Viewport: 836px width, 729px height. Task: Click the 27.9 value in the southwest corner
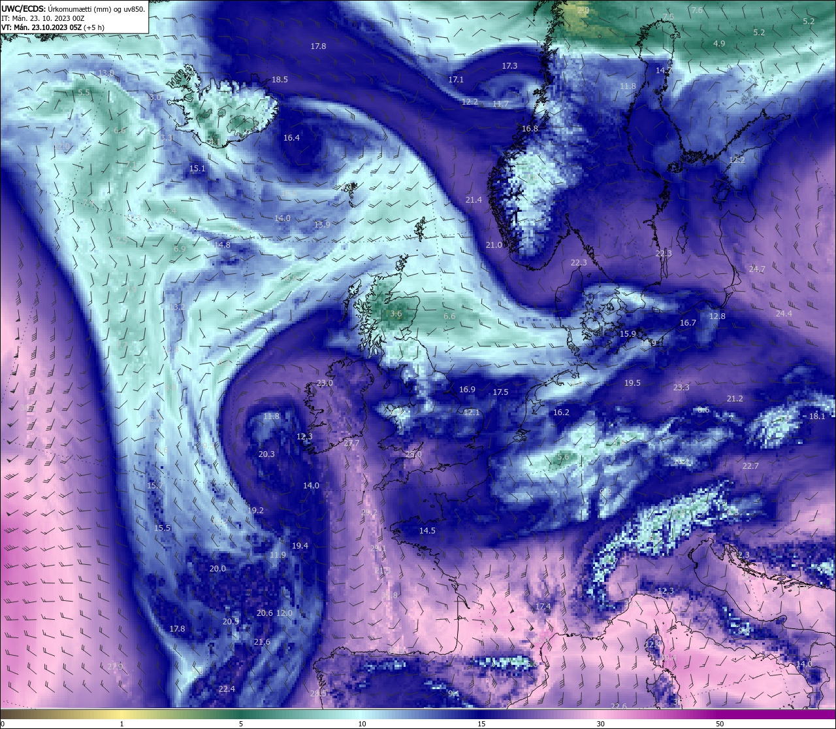tap(115, 666)
